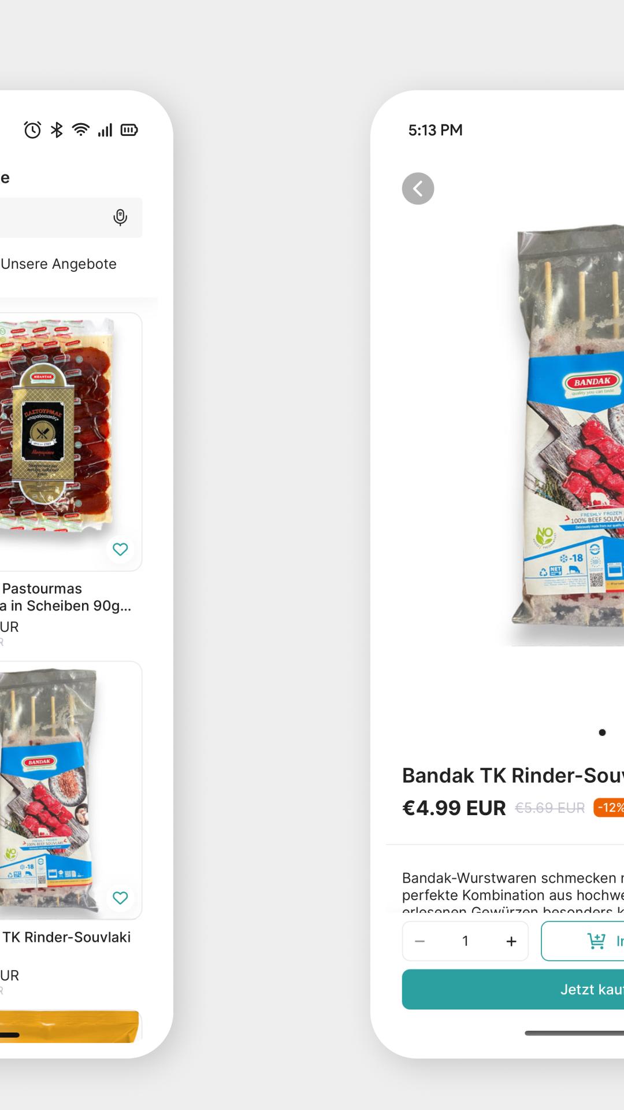
Task: Increase quantity with the plus button
Action: click(511, 941)
